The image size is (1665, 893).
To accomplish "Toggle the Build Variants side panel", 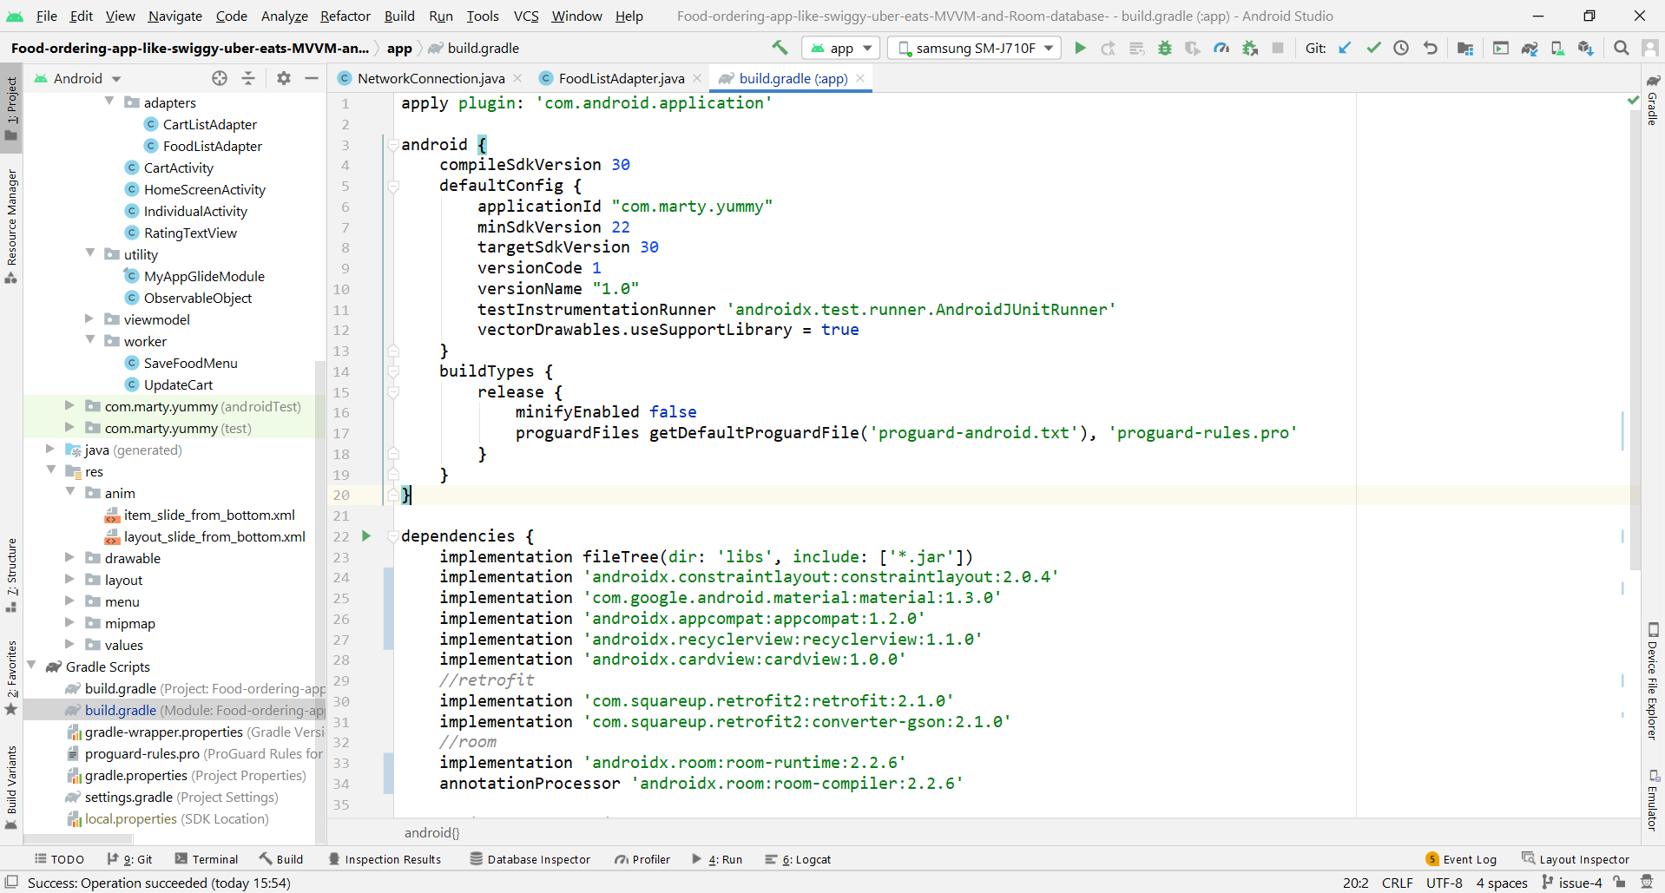I will point(11,788).
